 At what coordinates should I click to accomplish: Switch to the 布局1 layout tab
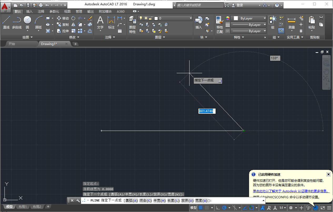pyautogui.click(x=23, y=206)
